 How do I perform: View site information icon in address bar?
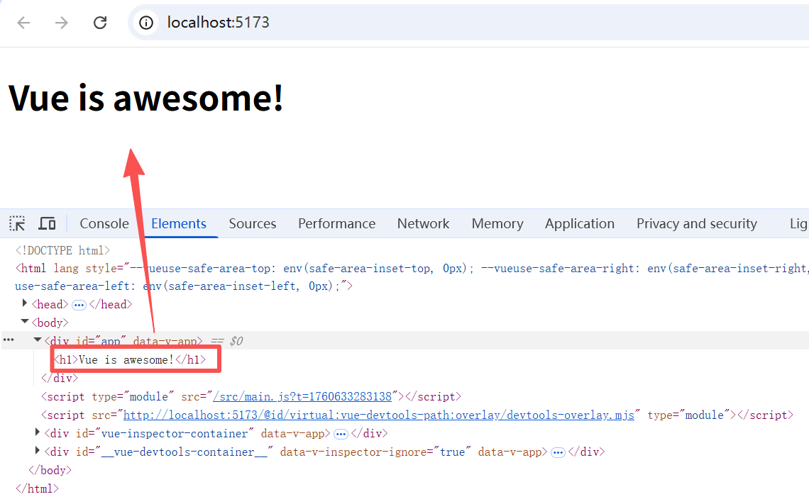tap(146, 23)
